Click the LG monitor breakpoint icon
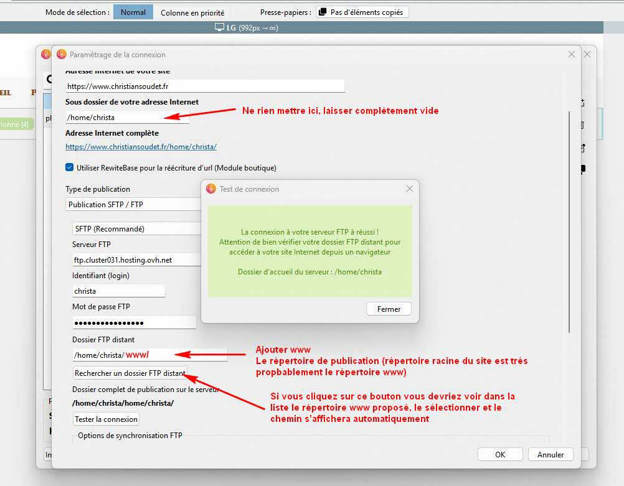The width and height of the screenshot is (624, 486). [219, 27]
